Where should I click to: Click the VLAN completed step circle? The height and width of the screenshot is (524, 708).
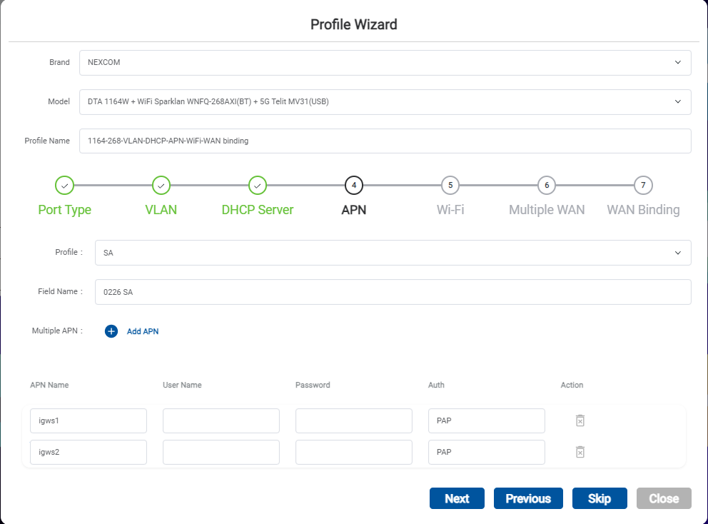pyautogui.click(x=161, y=185)
